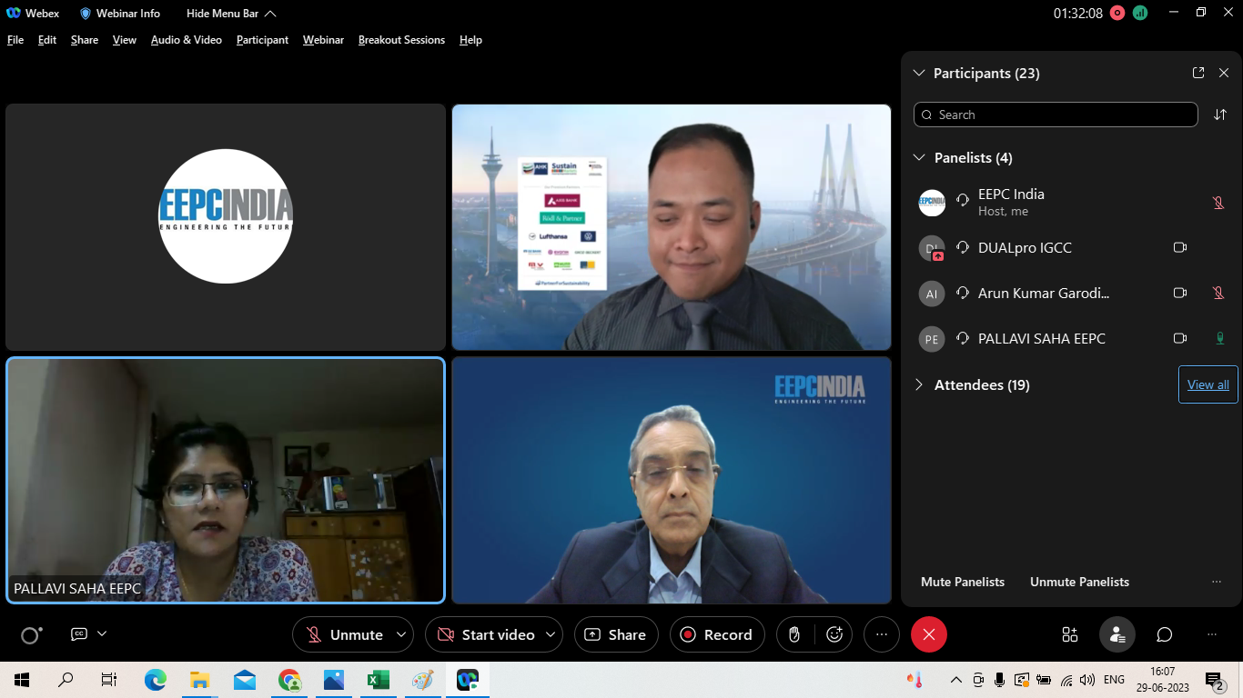The width and height of the screenshot is (1243, 698).
Task: Click Unmute Panelists
Action: point(1079,582)
